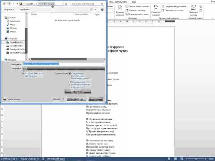This screenshot has height=161, width=215.
Task: Click the Up one level arrow
Action: 17,4
